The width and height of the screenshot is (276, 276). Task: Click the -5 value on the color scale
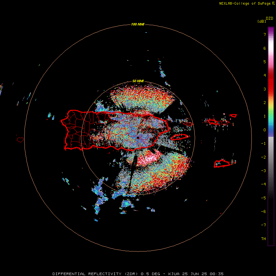[263, 198]
